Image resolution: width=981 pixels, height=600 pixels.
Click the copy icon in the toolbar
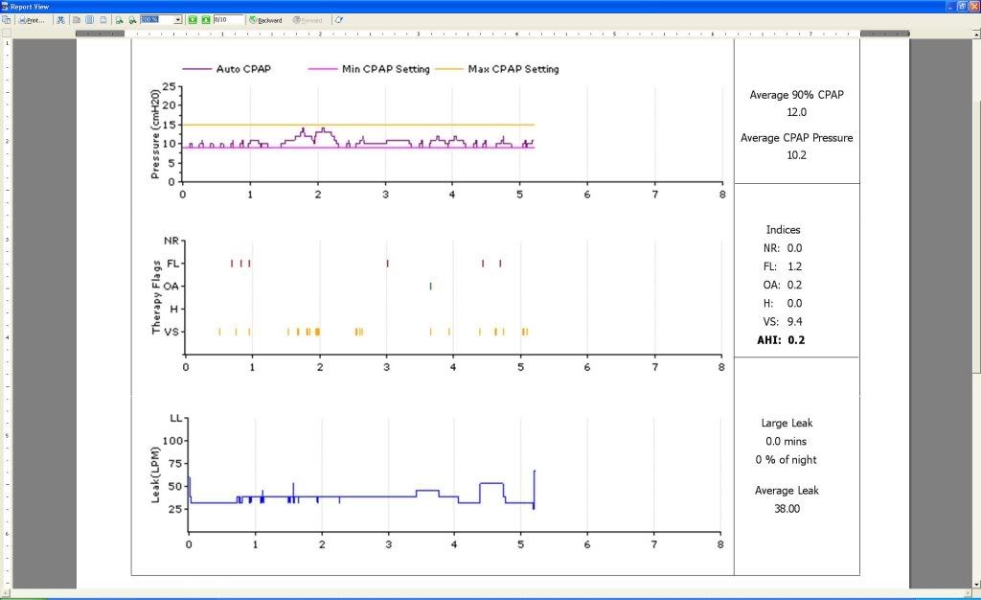[x=6, y=19]
